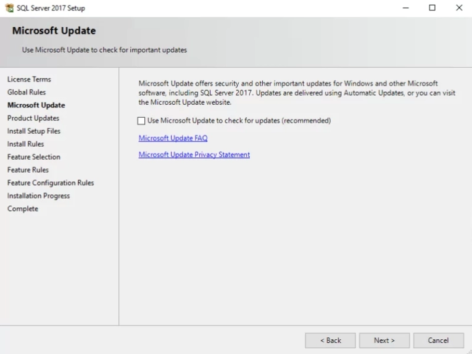Image resolution: width=472 pixels, height=354 pixels.
Task: Click the SQL Server Setup title bar icon
Action: pos(7,8)
